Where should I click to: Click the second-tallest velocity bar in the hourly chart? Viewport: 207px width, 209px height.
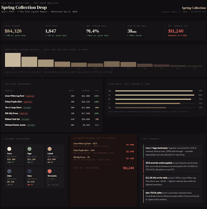coord(29,62)
